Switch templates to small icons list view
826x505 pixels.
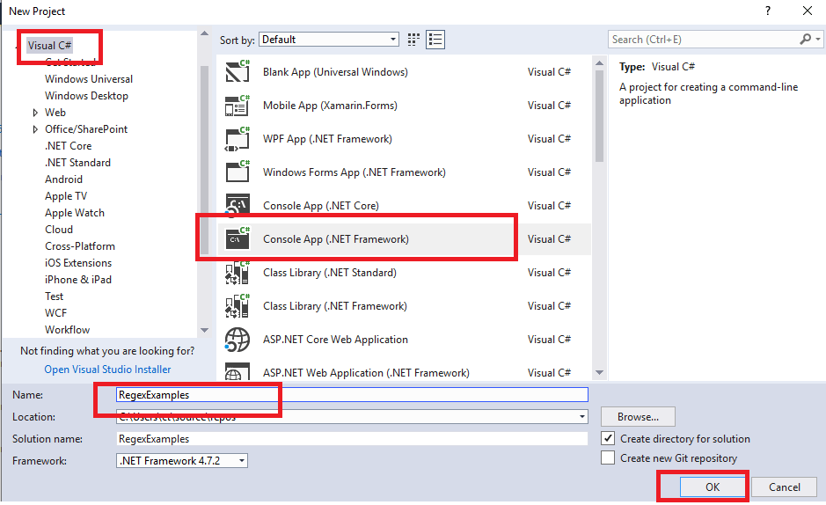coord(435,40)
